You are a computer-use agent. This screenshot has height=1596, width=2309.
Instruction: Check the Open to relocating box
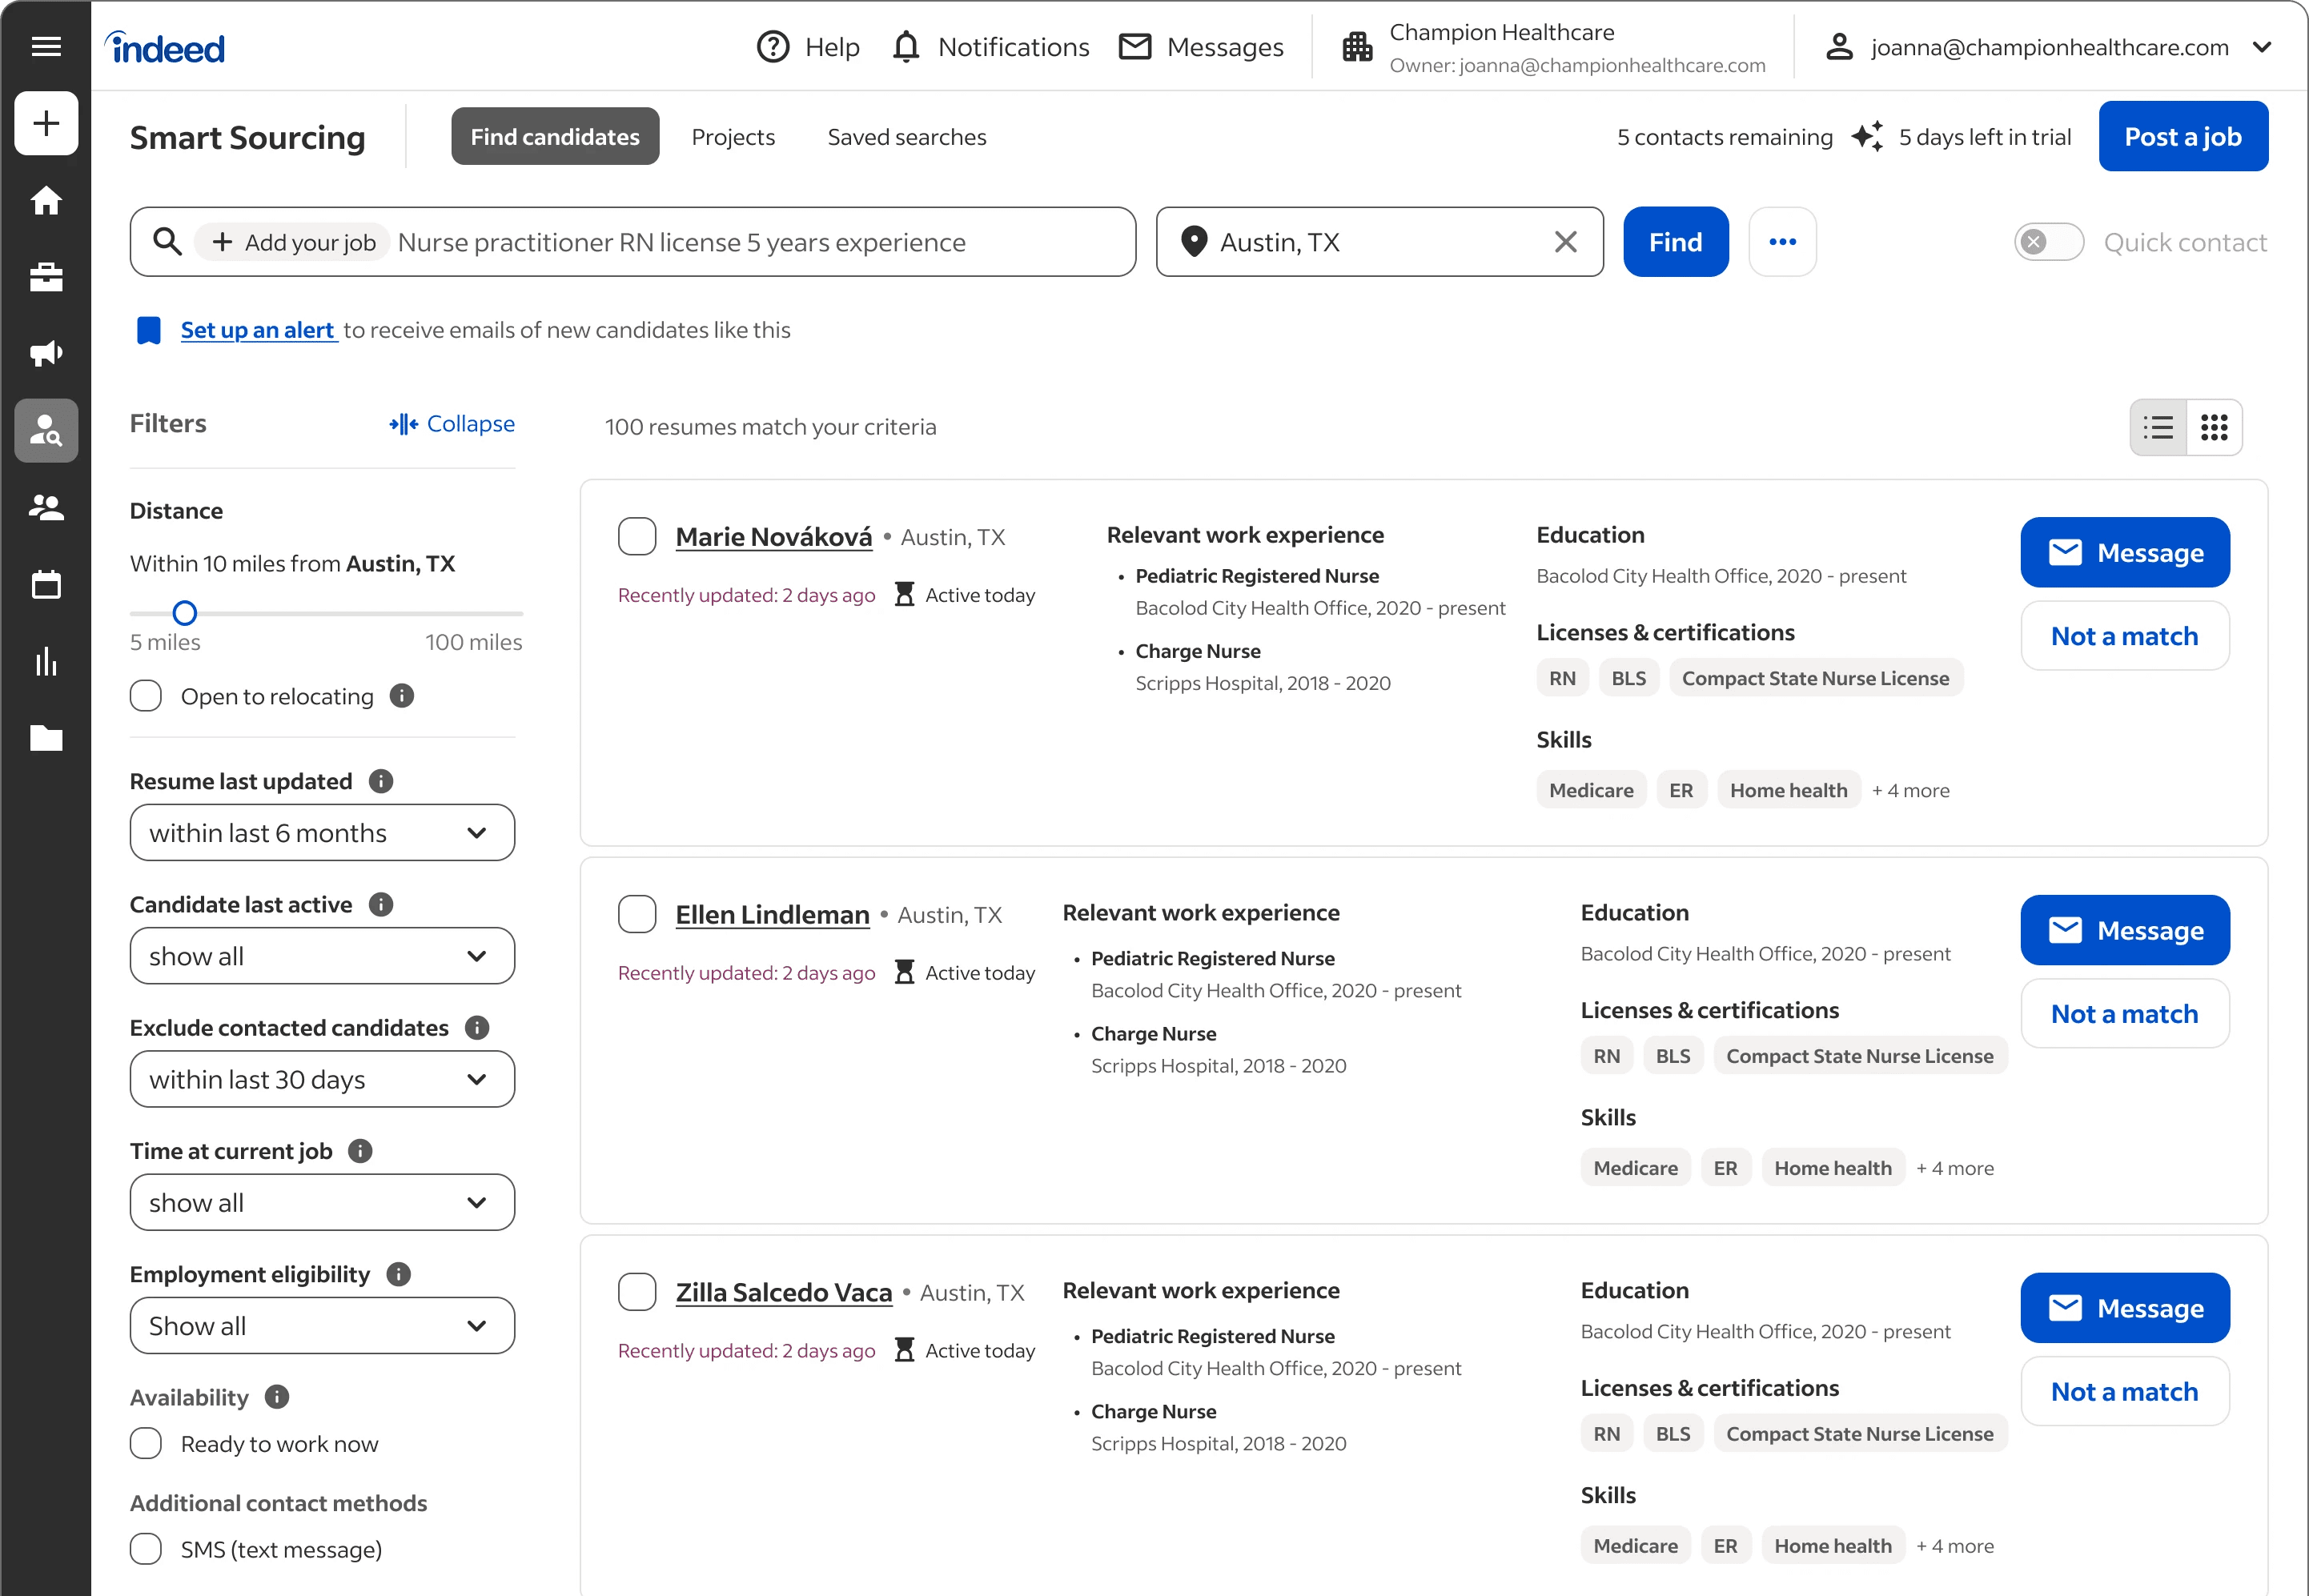pyautogui.click(x=146, y=696)
